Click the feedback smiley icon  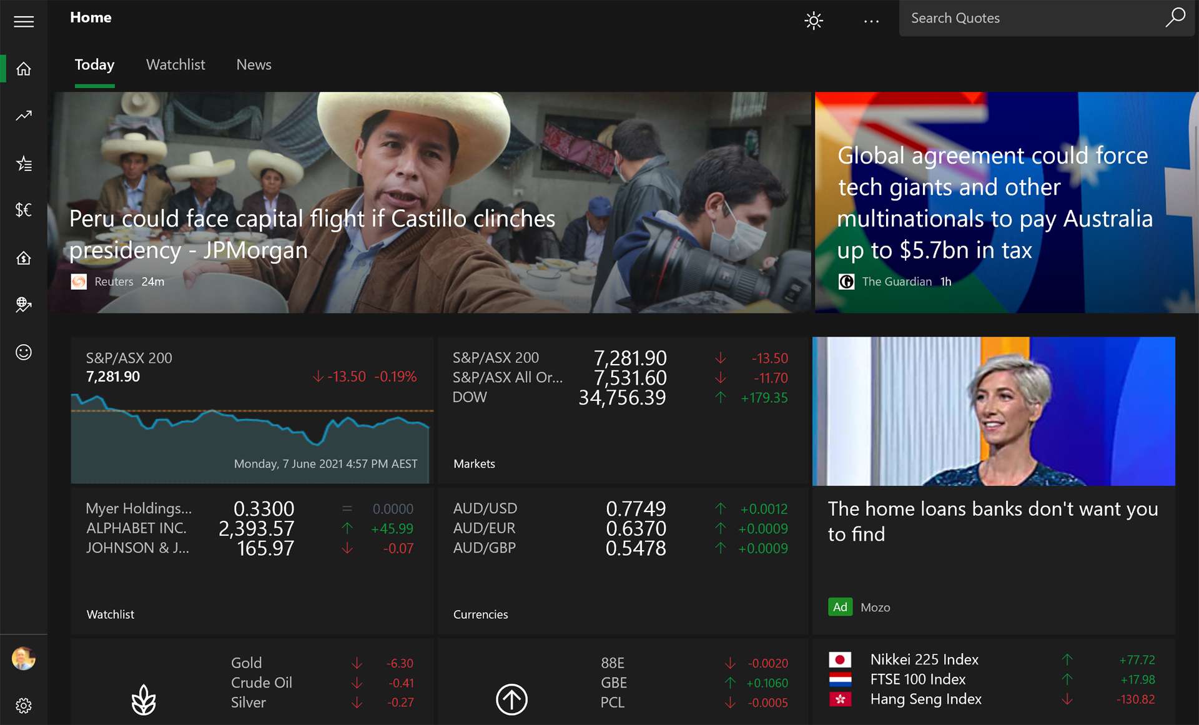24,352
